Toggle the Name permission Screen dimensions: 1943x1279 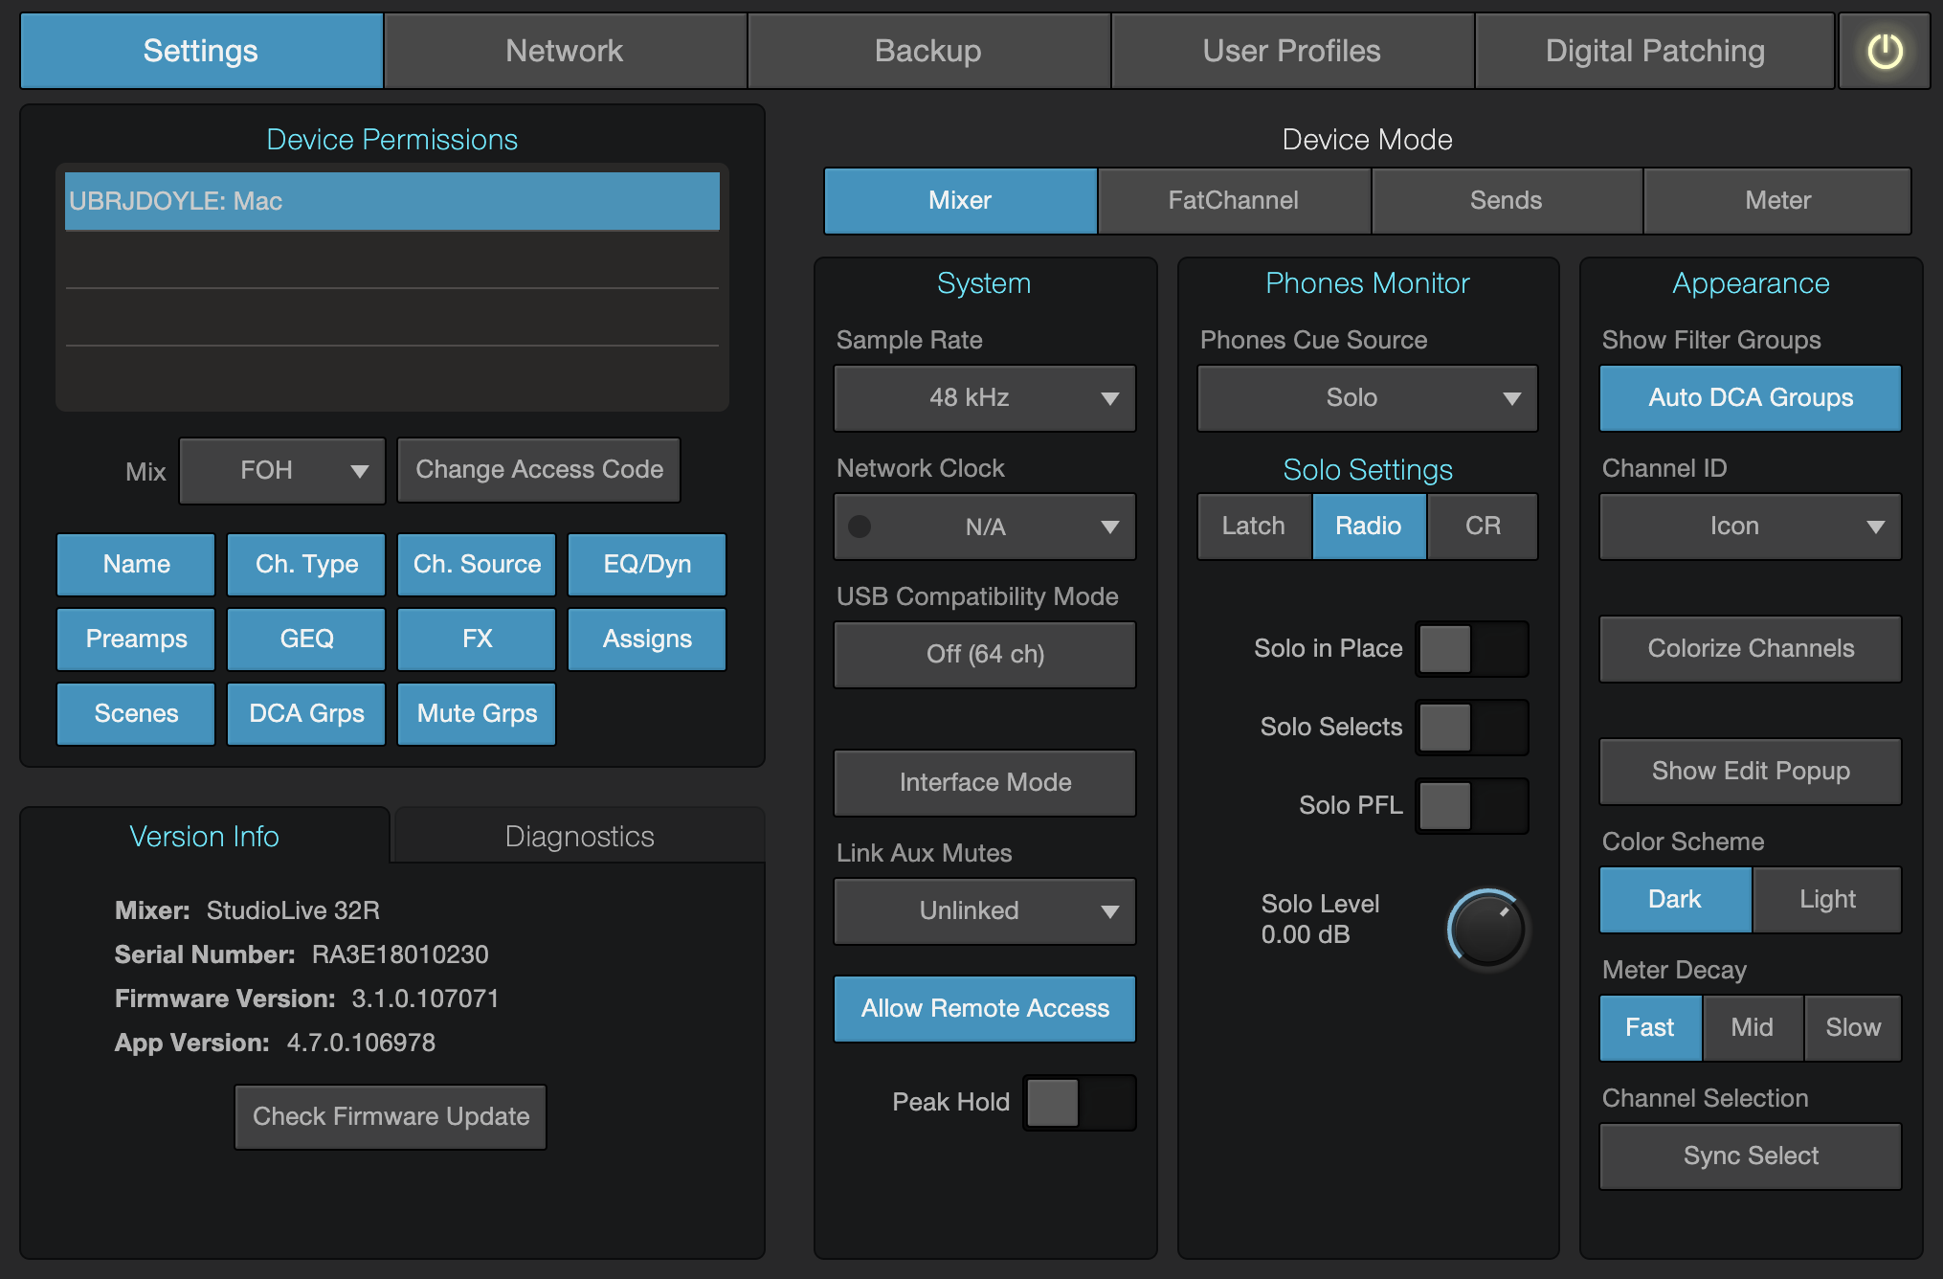(136, 564)
